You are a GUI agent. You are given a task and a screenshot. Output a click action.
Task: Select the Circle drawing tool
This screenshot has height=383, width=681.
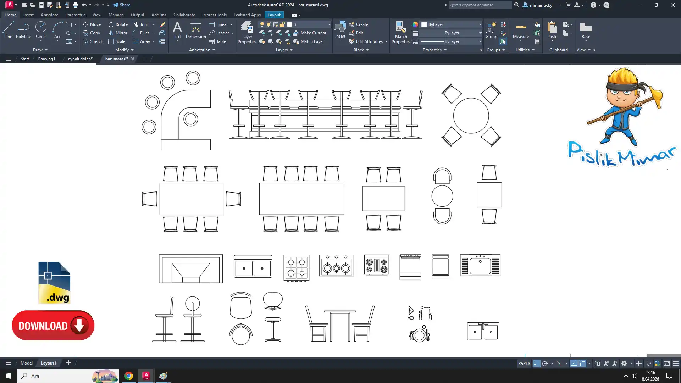(x=41, y=30)
